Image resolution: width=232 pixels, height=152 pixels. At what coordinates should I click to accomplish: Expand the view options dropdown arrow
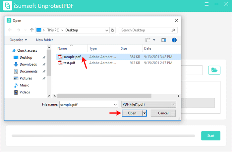(154, 40)
